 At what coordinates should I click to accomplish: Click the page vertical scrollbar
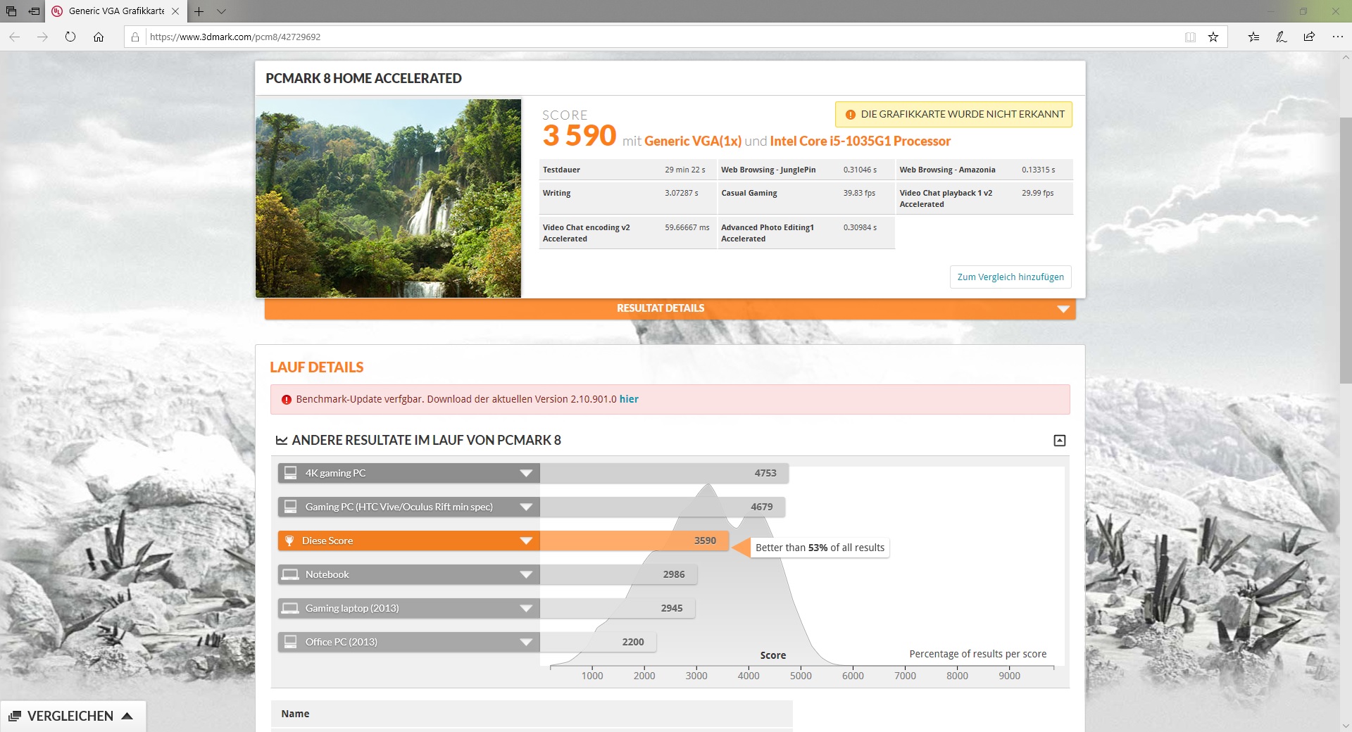point(1345,250)
